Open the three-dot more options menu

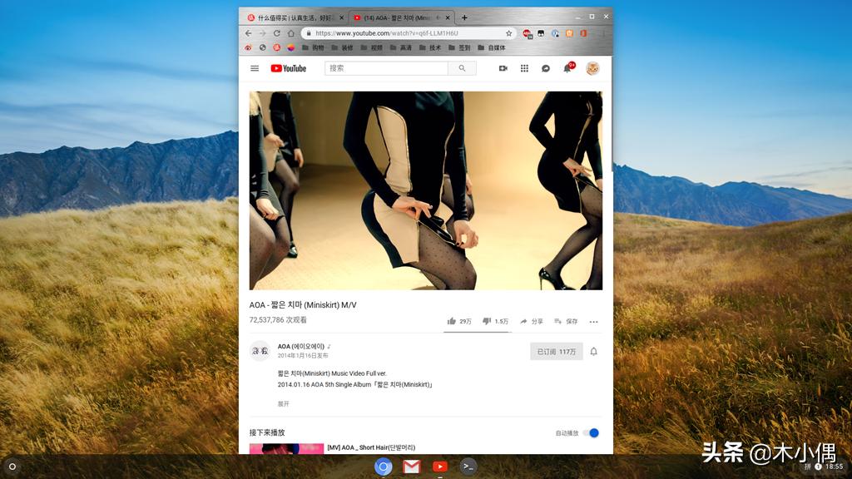coord(592,321)
